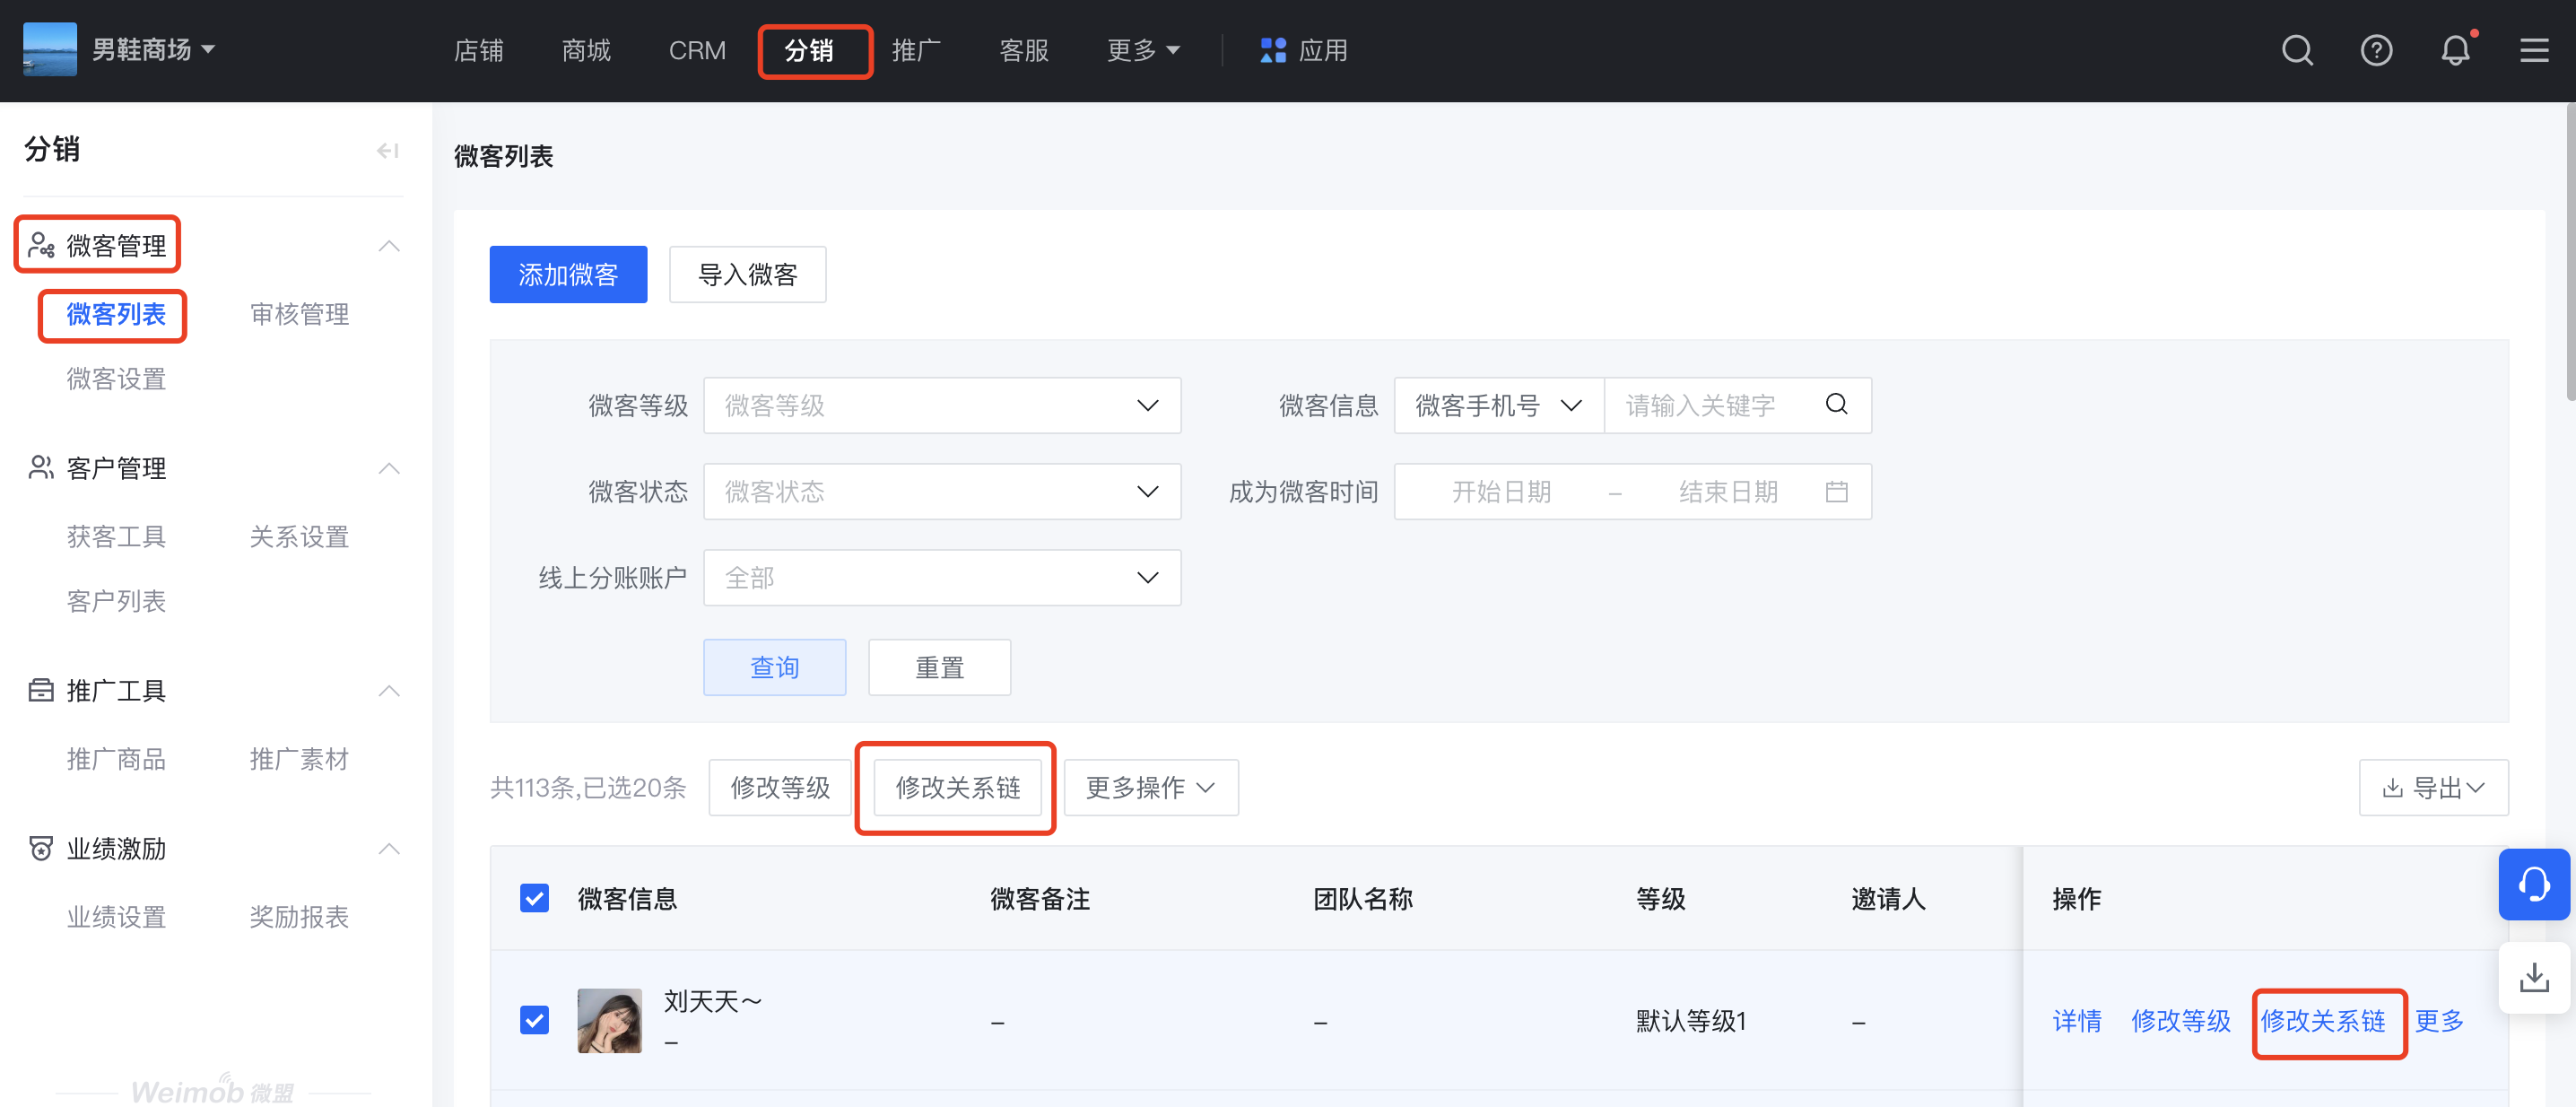The width and height of the screenshot is (2576, 1107).
Task: Click the 客户管理 user icon
Action: tap(41, 467)
